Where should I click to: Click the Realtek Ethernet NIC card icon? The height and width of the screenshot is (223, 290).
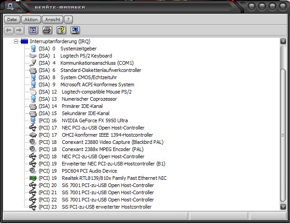coord(33,178)
